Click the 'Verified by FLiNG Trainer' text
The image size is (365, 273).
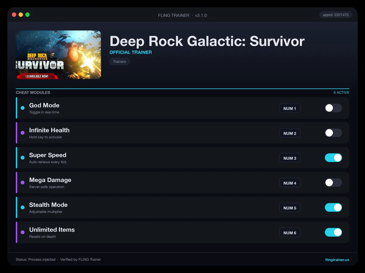tap(81, 260)
